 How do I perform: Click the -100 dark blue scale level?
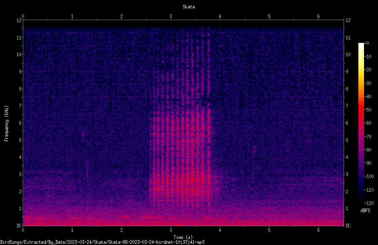pyautogui.click(x=369, y=176)
